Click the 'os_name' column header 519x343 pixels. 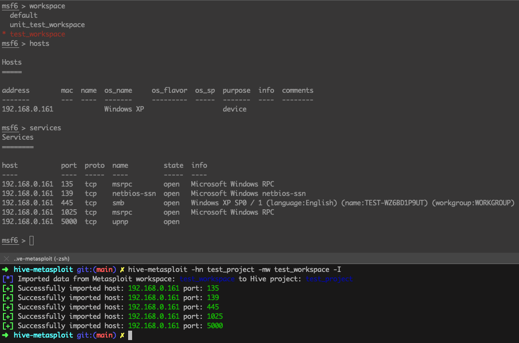[118, 90]
